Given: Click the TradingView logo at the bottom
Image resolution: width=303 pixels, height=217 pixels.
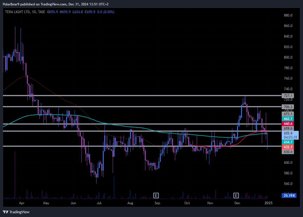Looking at the screenshot, I should click(x=16, y=212).
